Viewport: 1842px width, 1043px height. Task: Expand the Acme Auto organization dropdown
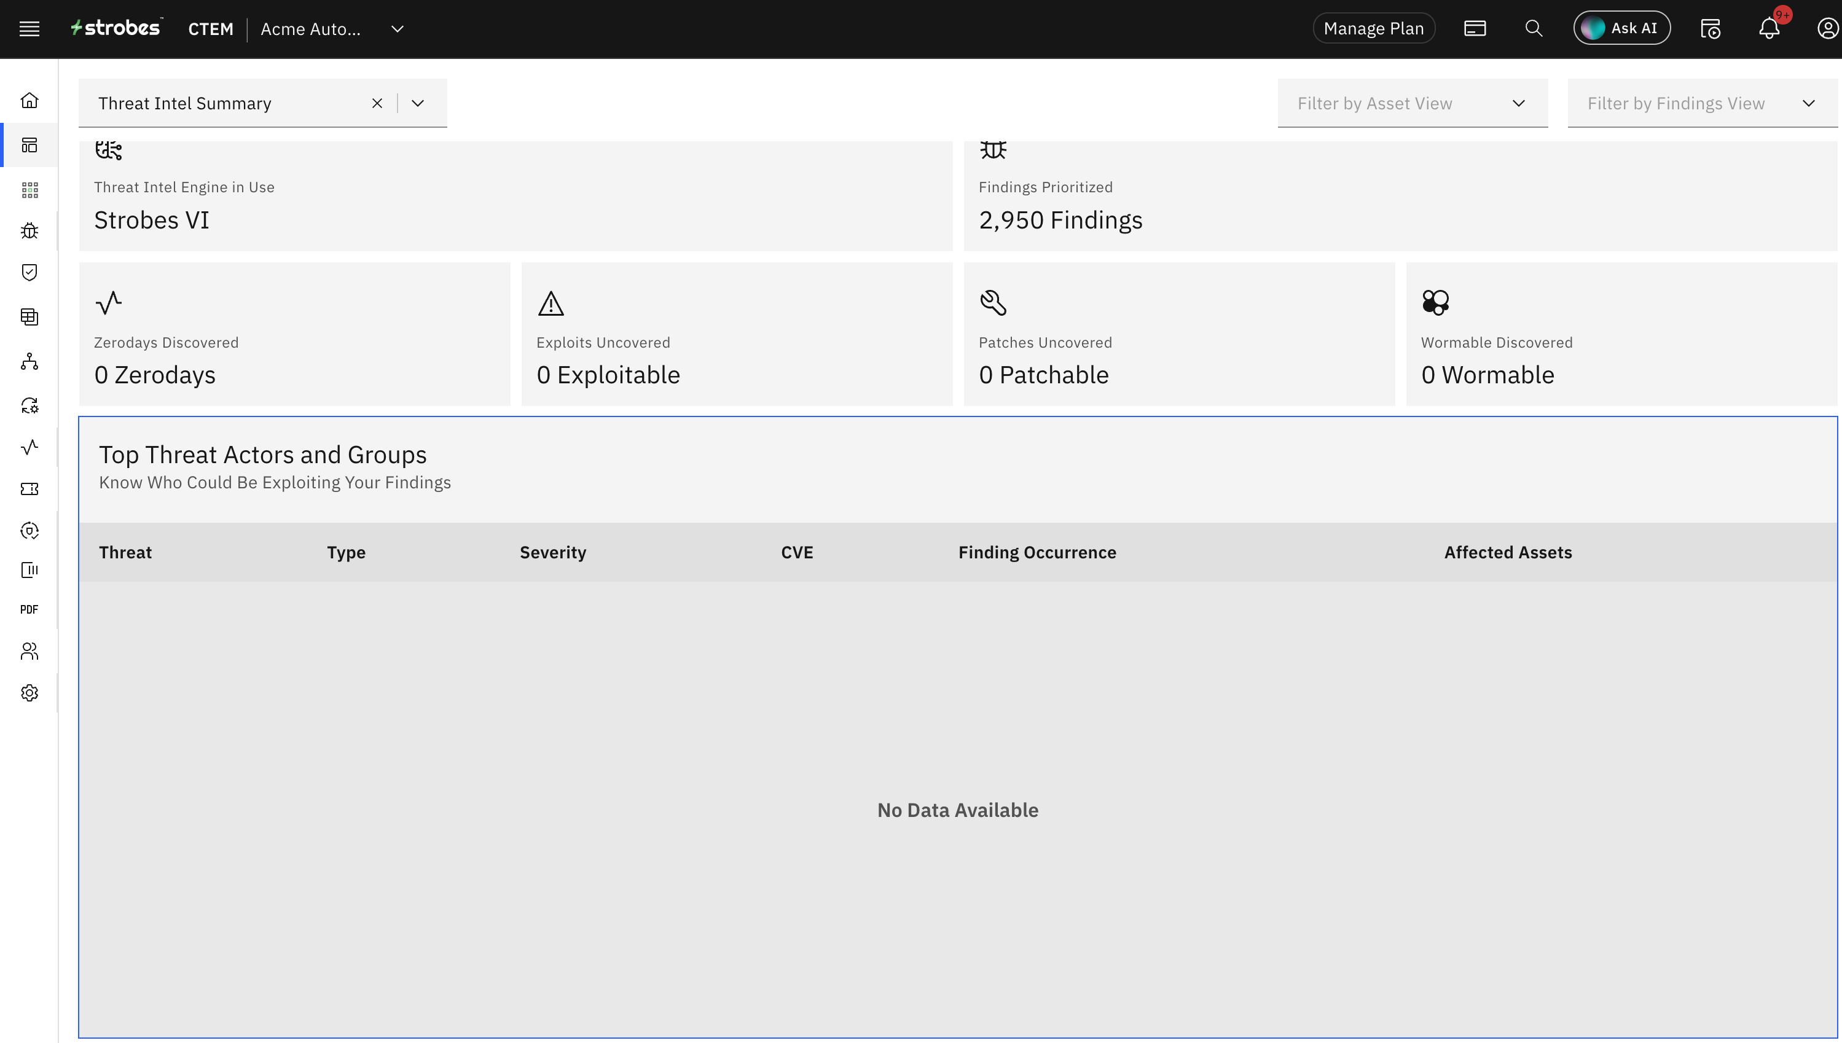coord(397,29)
